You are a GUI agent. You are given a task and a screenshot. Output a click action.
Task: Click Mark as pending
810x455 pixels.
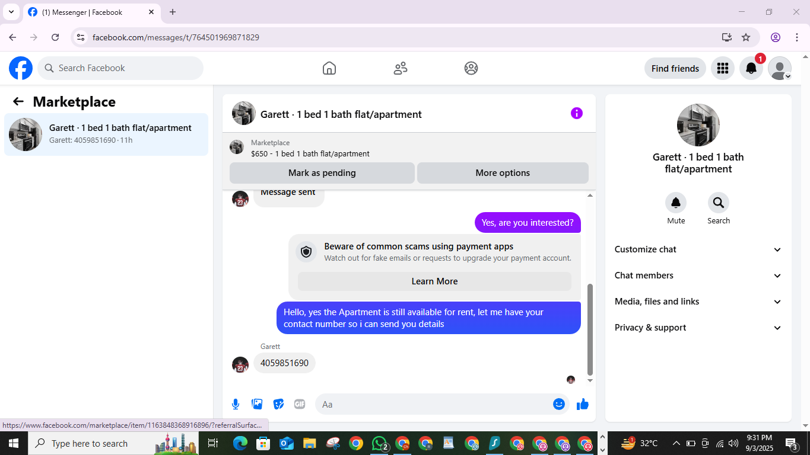pyautogui.click(x=322, y=173)
